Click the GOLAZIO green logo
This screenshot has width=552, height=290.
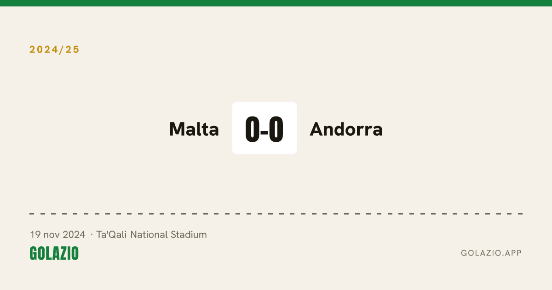54,253
